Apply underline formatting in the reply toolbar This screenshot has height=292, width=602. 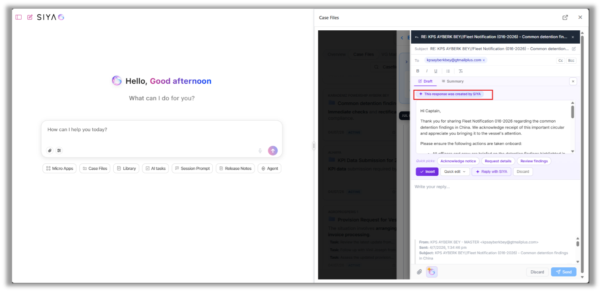[436, 71]
